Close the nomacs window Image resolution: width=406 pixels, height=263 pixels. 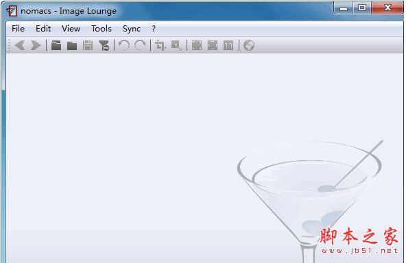(x=387, y=8)
